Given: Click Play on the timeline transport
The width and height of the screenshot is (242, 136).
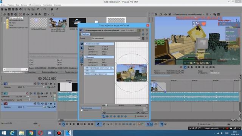Looking at the screenshot, I should 71,124.
